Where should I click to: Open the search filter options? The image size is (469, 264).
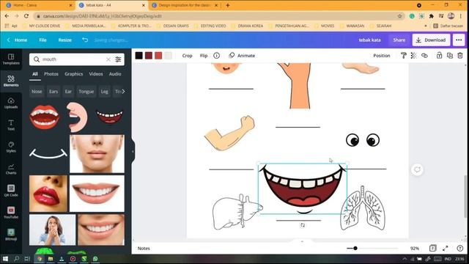pyautogui.click(x=119, y=59)
